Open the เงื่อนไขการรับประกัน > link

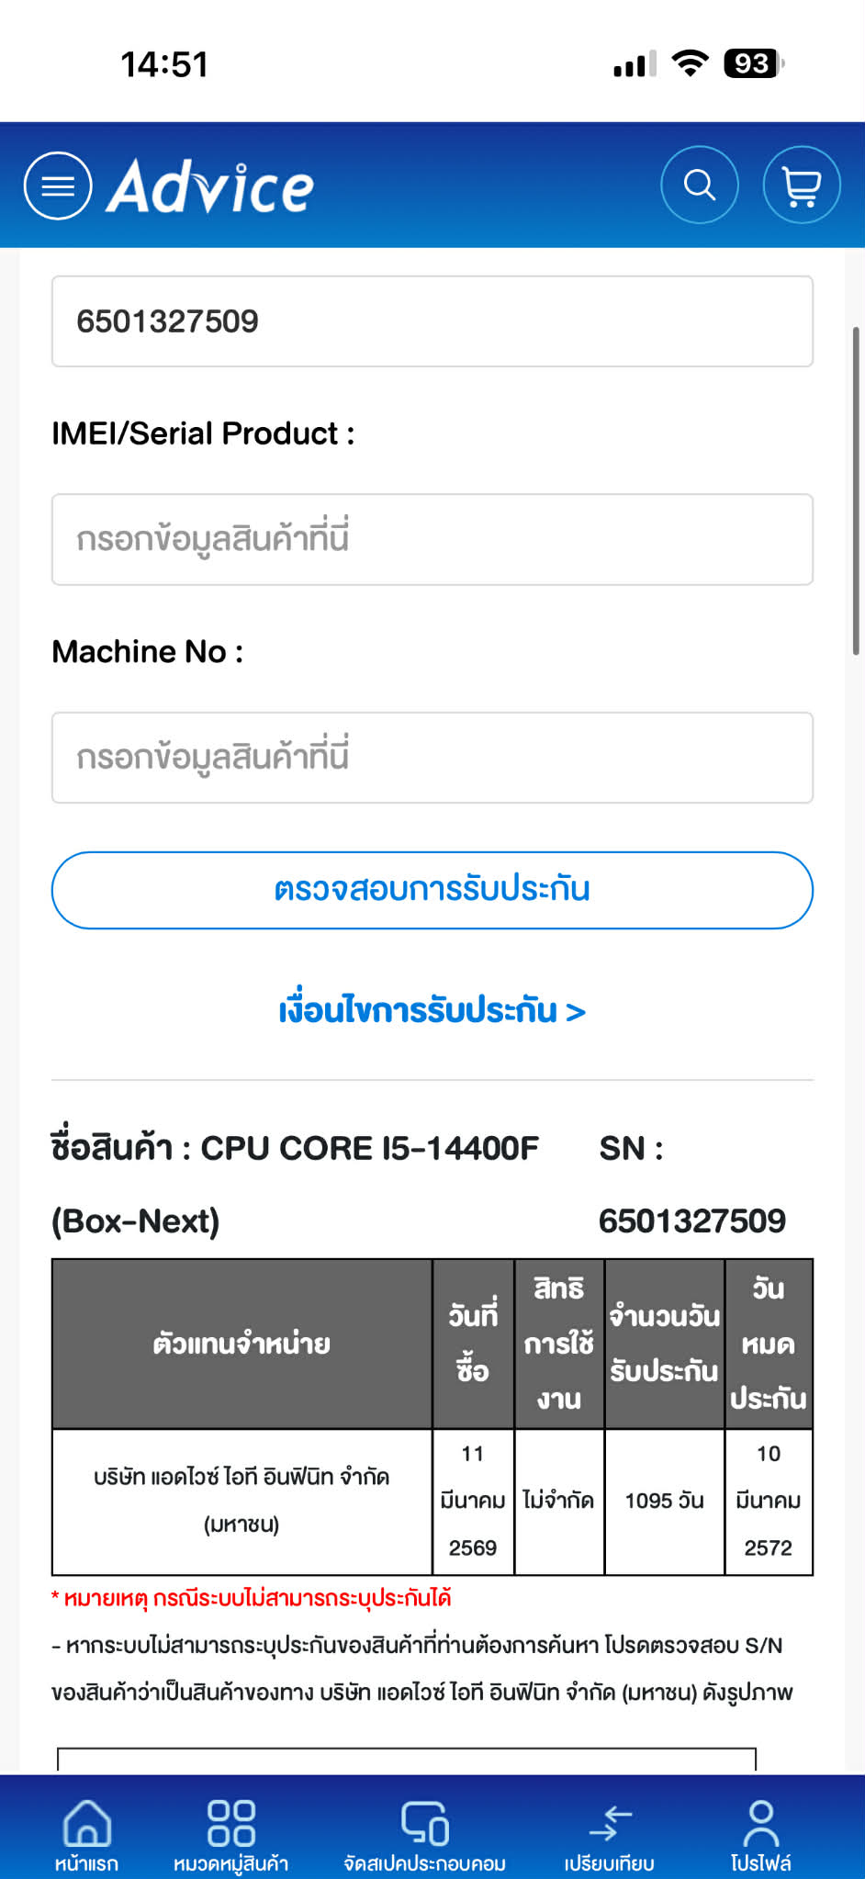click(432, 1011)
